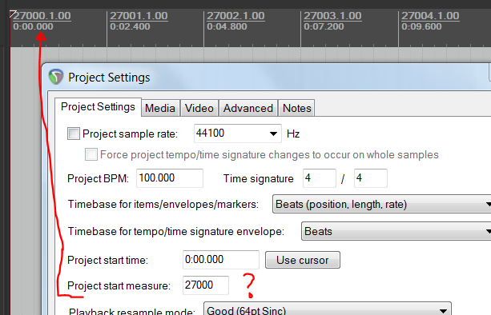Viewport: 491px width, 315px height.
Task: Open Timebase for tempo envelope dropdown
Action: point(396,231)
